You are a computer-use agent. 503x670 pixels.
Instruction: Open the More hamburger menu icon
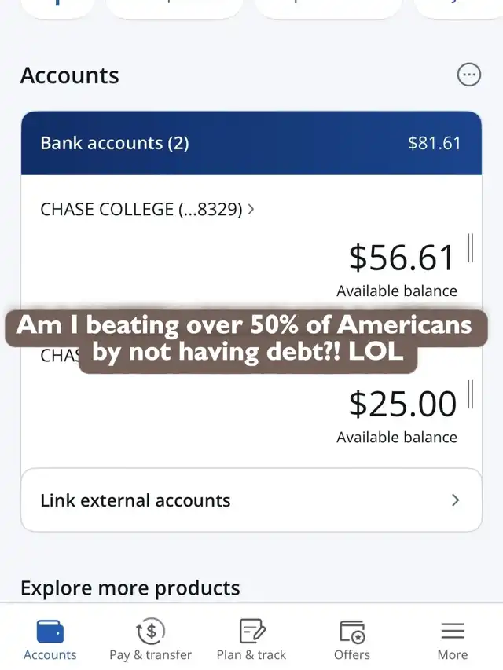(x=453, y=631)
